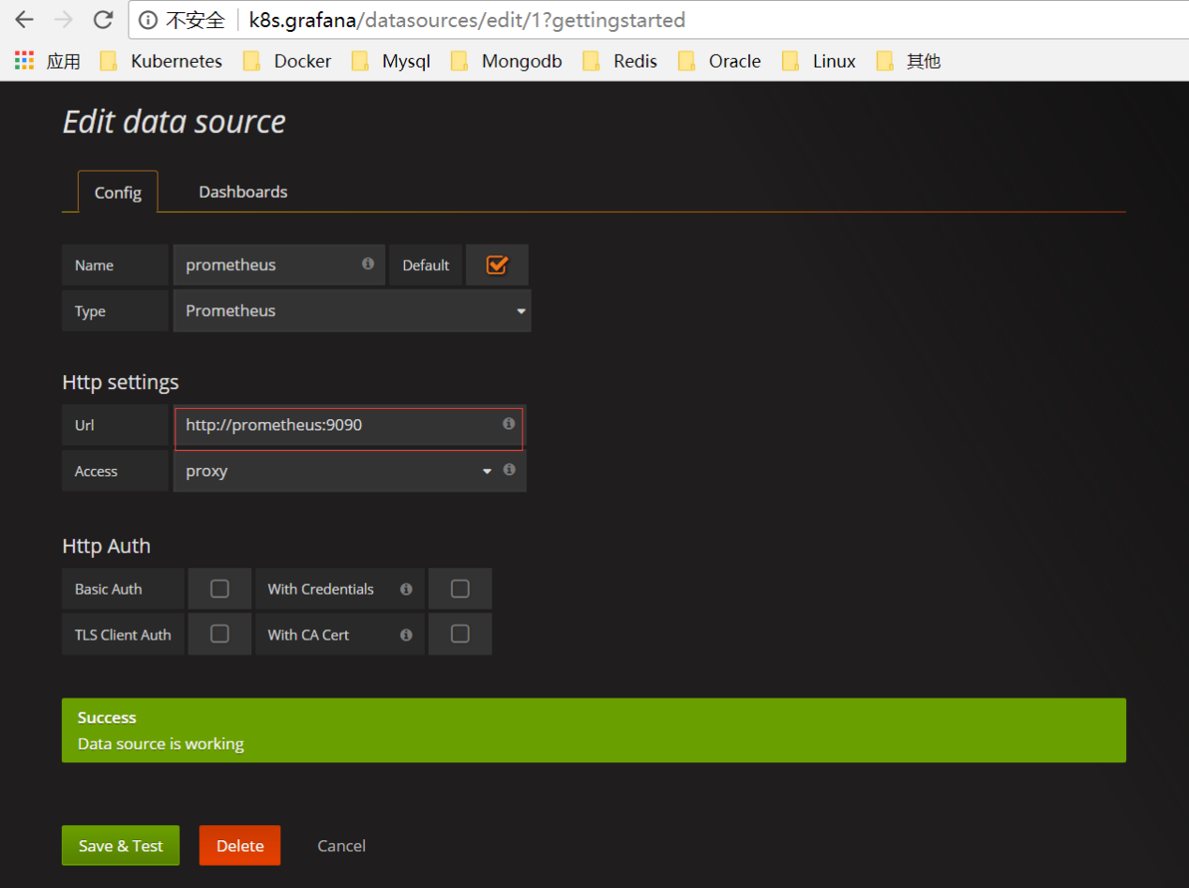Open the Type dropdown showing Prometheus
Image resolution: width=1189 pixels, height=888 pixels.
click(353, 310)
